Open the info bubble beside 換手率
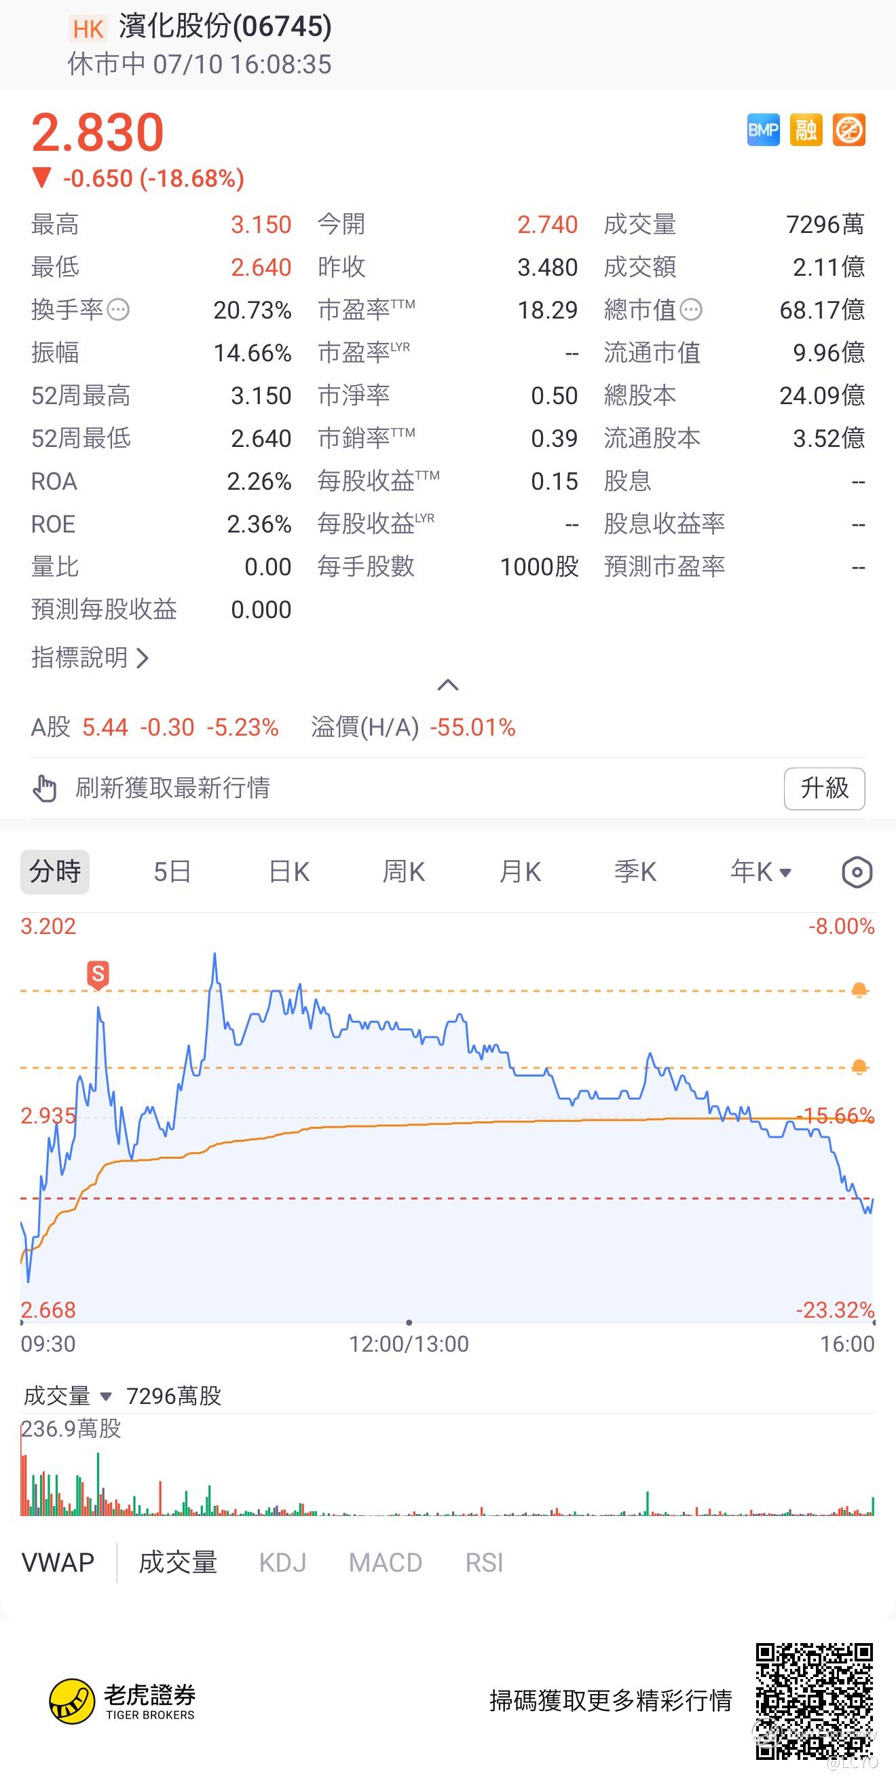 (x=118, y=310)
